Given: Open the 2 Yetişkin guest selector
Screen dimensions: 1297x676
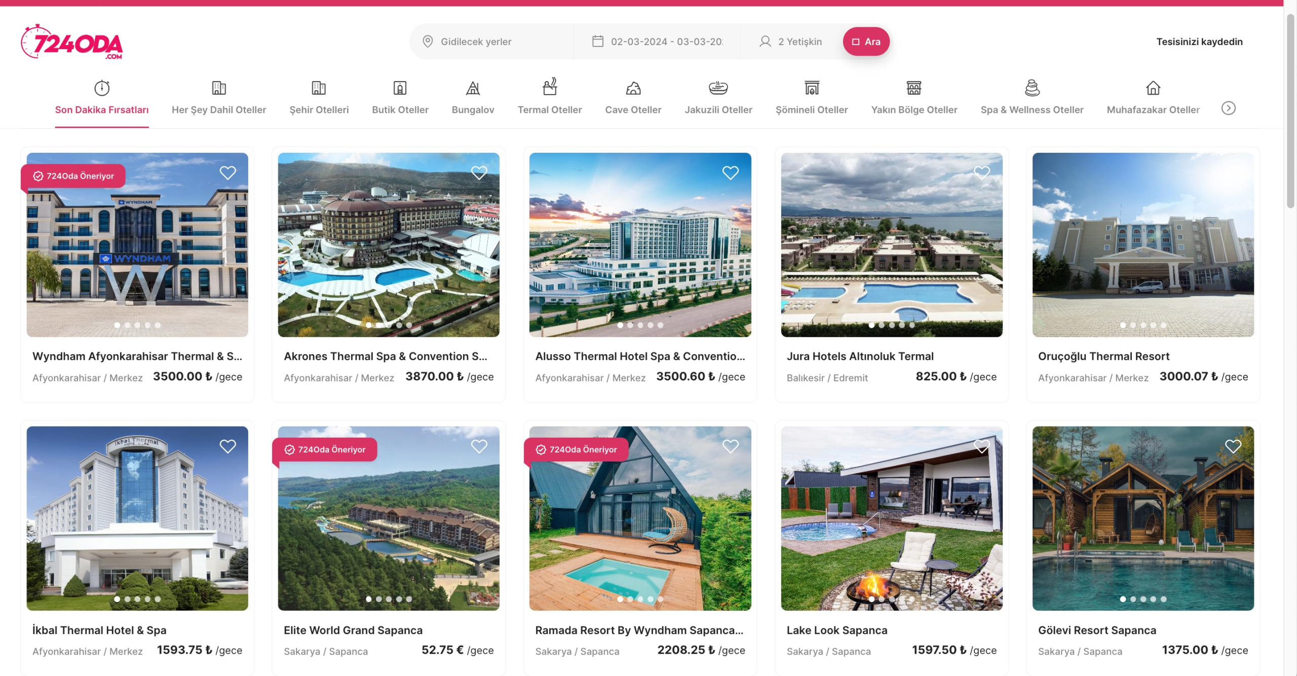Looking at the screenshot, I should tap(791, 41).
